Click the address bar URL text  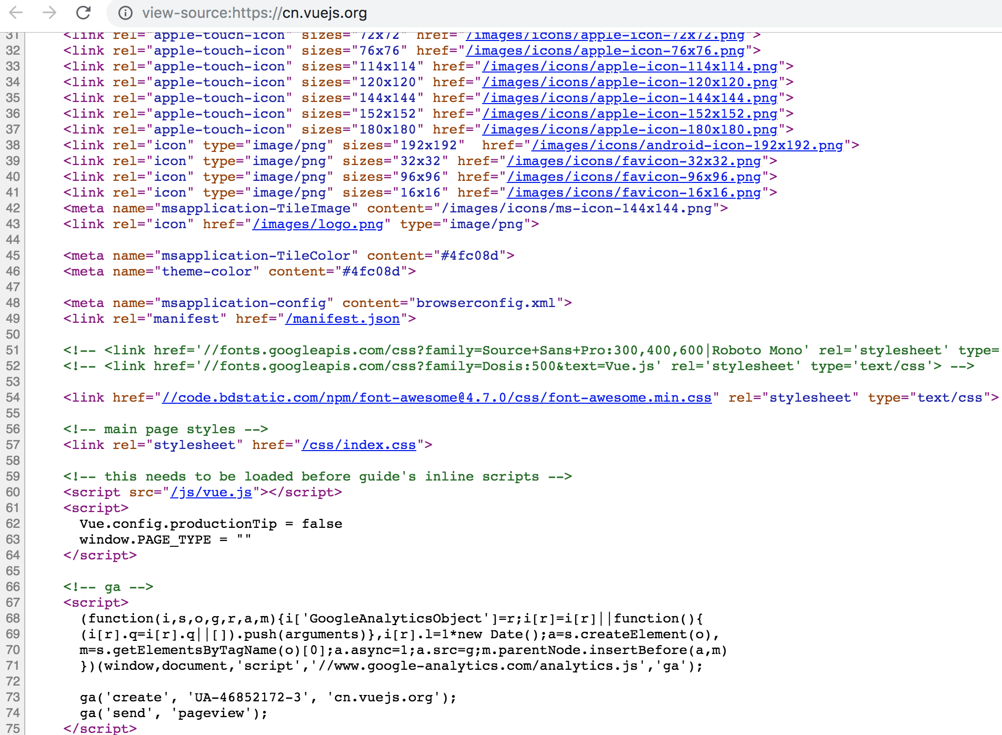(x=255, y=13)
